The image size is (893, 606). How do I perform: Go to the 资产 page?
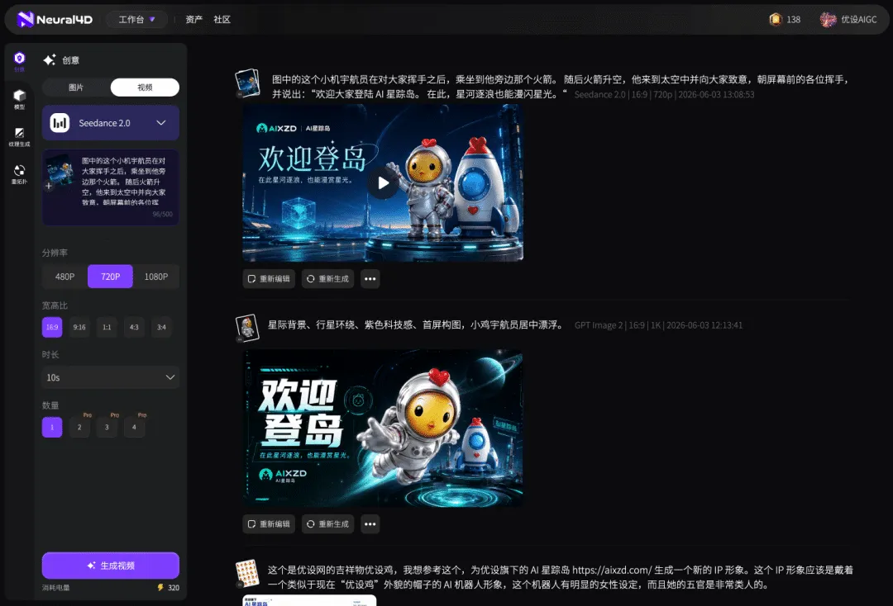click(x=193, y=19)
